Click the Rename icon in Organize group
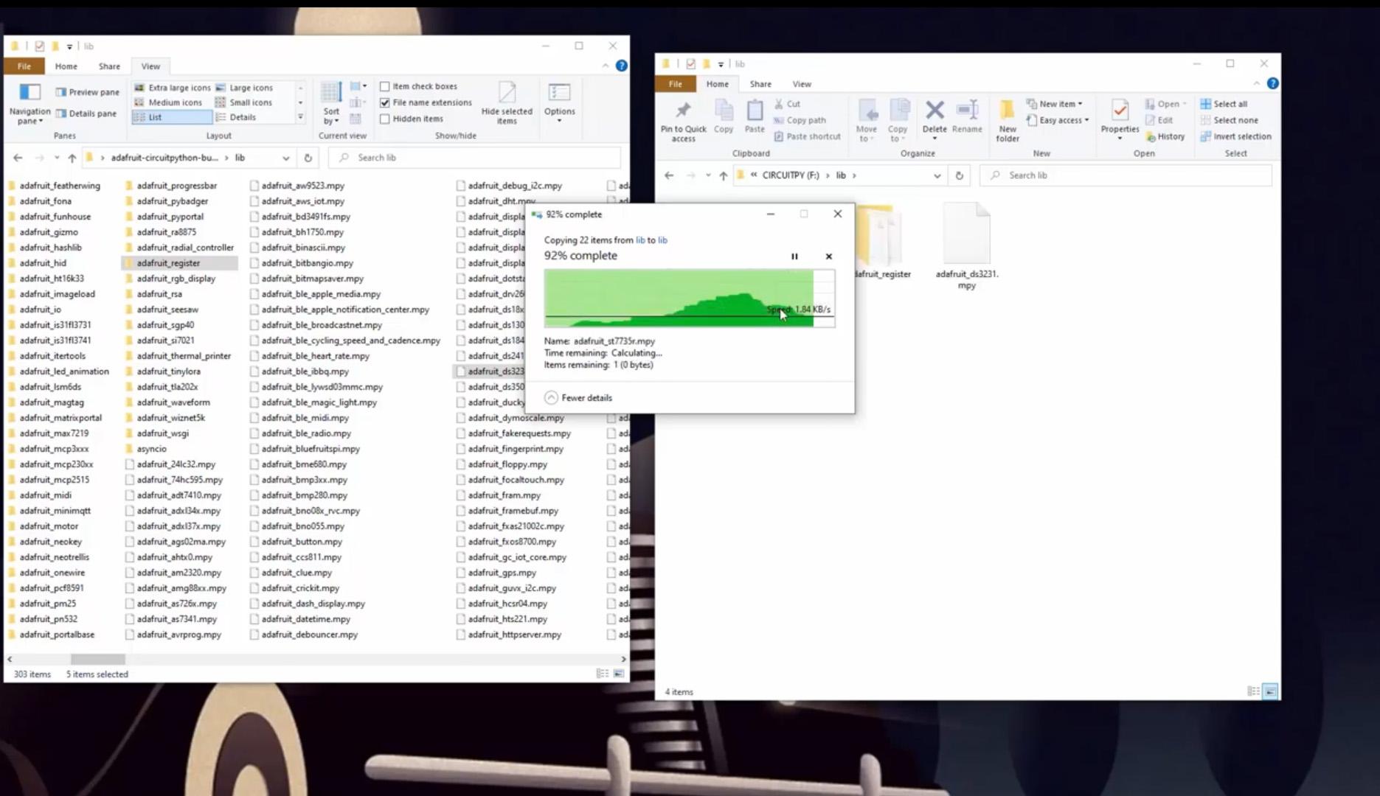The height and width of the screenshot is (796, 1380). 967,116
